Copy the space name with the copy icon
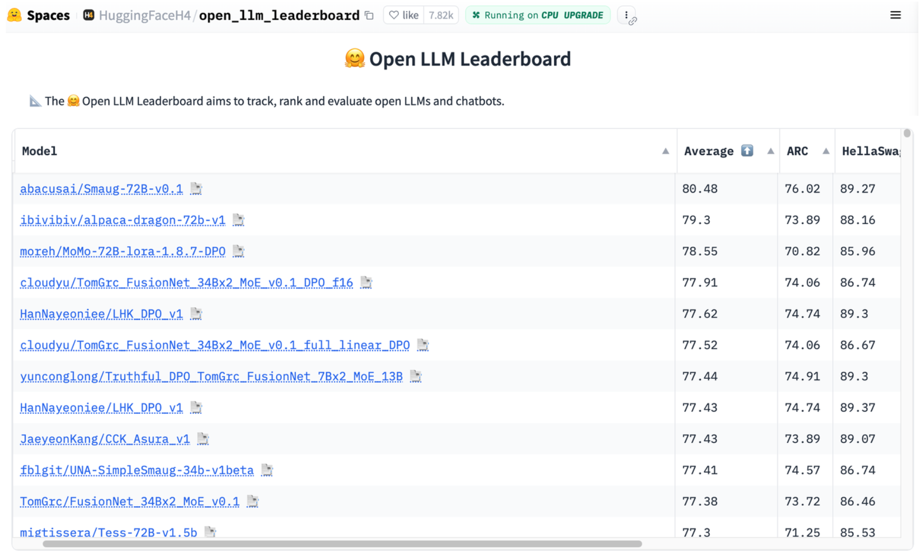The image size is (921, 557). point(369,15)
